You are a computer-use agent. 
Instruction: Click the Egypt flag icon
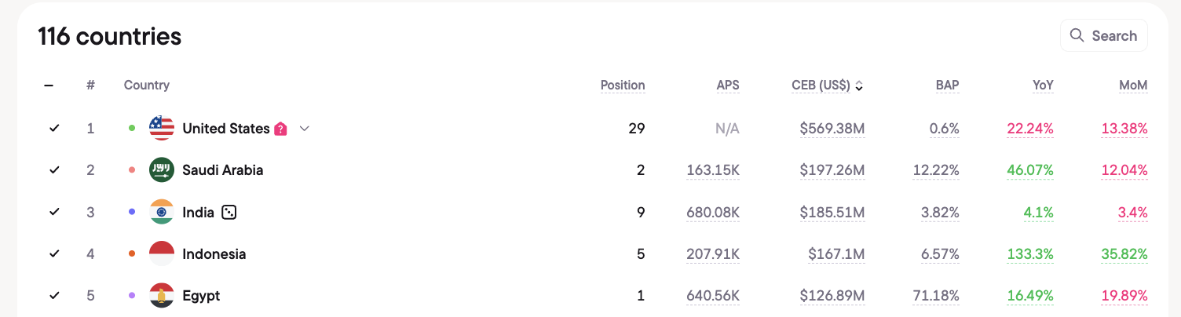(x=162, y=295)
